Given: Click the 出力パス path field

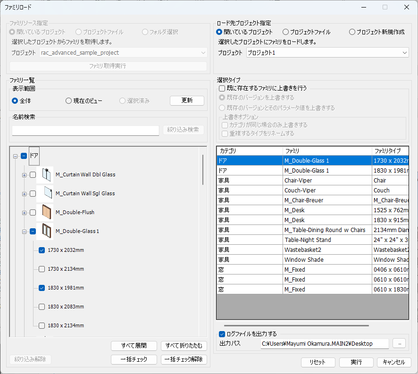Looking at the screenshot, I should (x=325, y=344).
